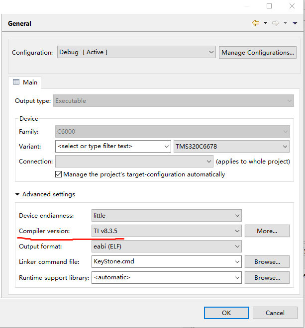Collapse the Advanced settings section
The height and width of the screenshot is (328, 305).
pos(18,194)
